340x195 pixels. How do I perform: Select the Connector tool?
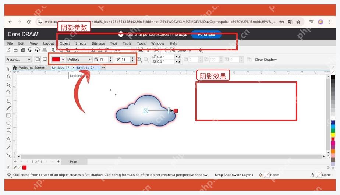[x=8, y=155]
